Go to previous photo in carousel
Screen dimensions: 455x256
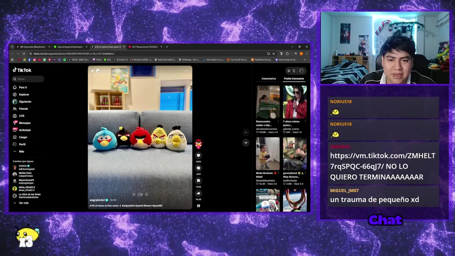(x=134, y=194)
